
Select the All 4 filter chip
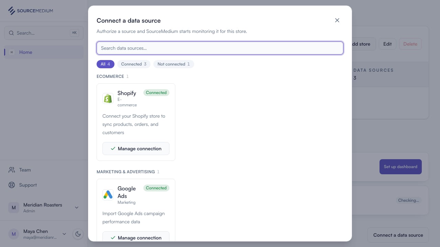(x=106, y=64)
